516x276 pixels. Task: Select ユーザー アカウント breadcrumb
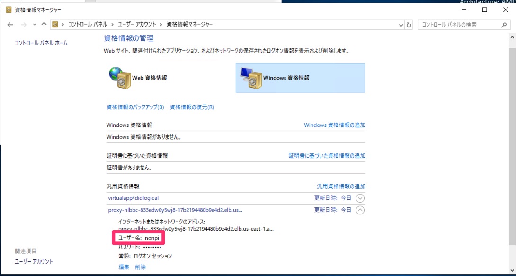[x=136, y=24]
